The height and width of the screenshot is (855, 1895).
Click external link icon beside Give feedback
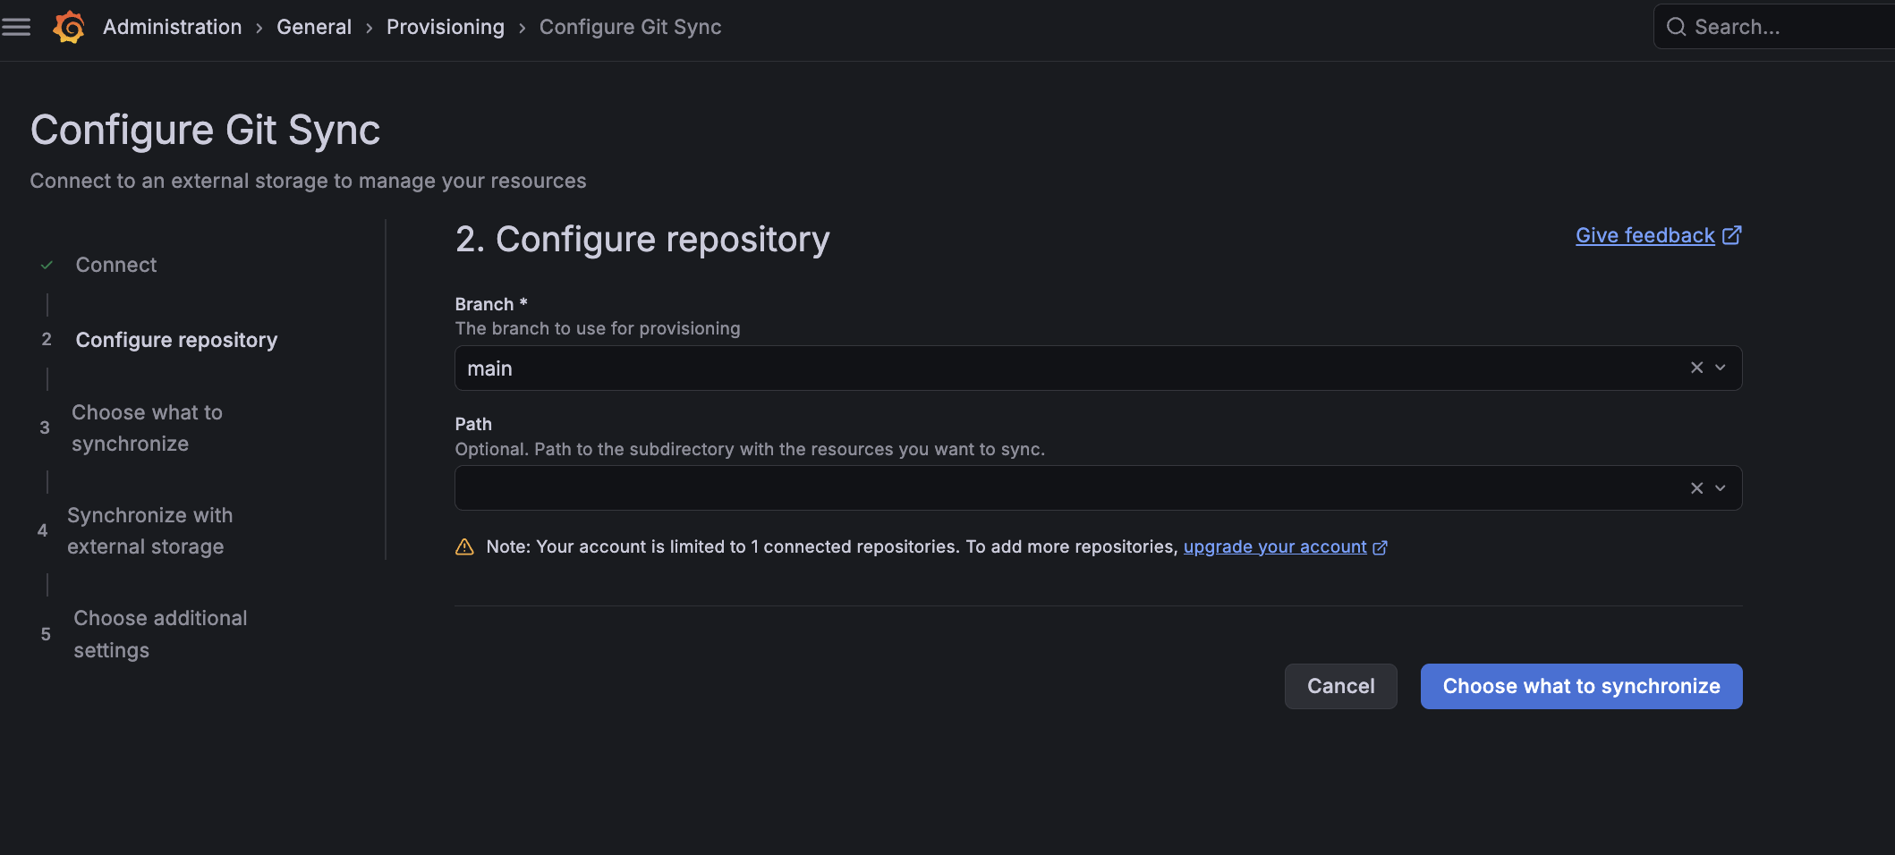pos(1732,235)
